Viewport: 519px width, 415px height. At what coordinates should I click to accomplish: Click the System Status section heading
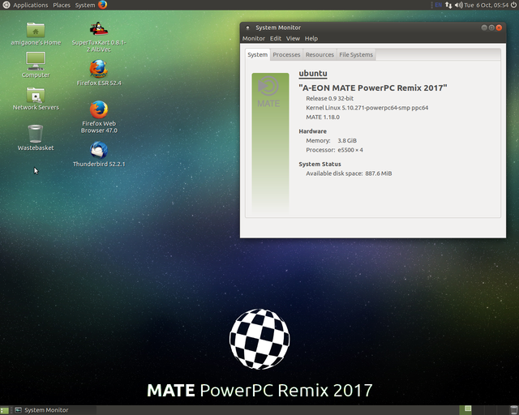click(320, 165)
